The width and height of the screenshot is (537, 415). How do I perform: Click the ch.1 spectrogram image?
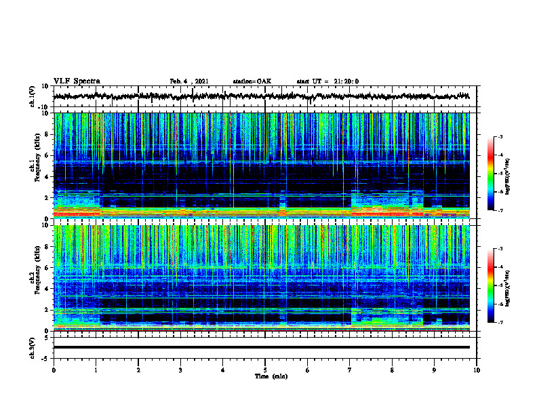[261, 165]
